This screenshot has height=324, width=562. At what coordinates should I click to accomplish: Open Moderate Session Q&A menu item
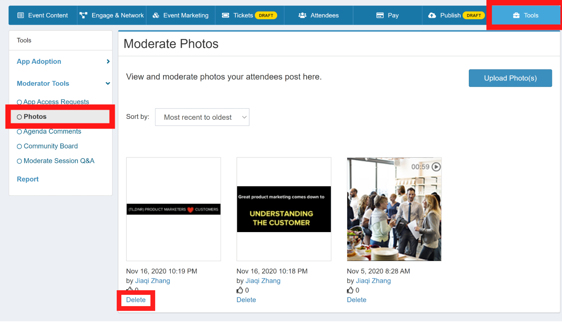coord(59,161)
